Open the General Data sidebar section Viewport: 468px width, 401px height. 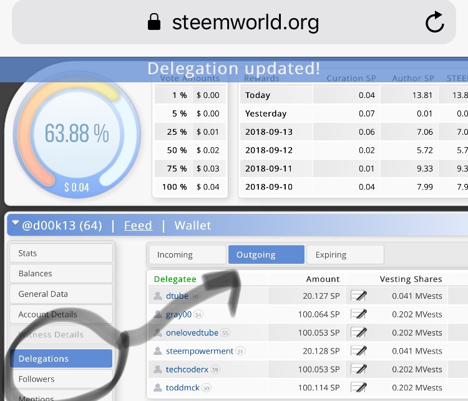61,294
